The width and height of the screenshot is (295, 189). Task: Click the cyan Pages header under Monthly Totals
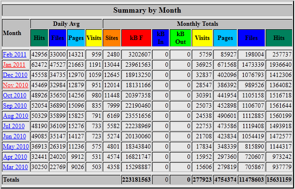[x=225, y=38]
